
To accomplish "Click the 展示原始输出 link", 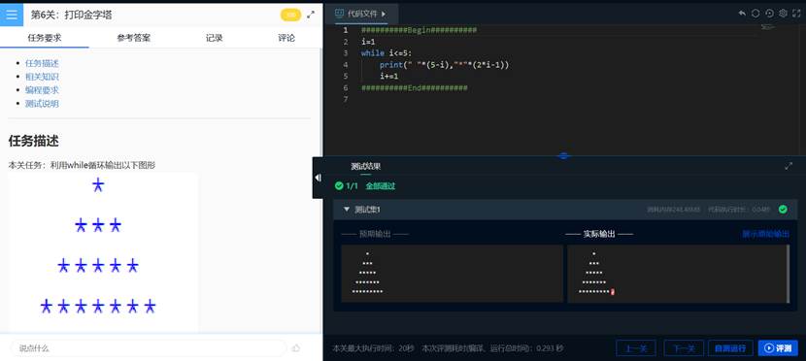I will pos(766,234).
